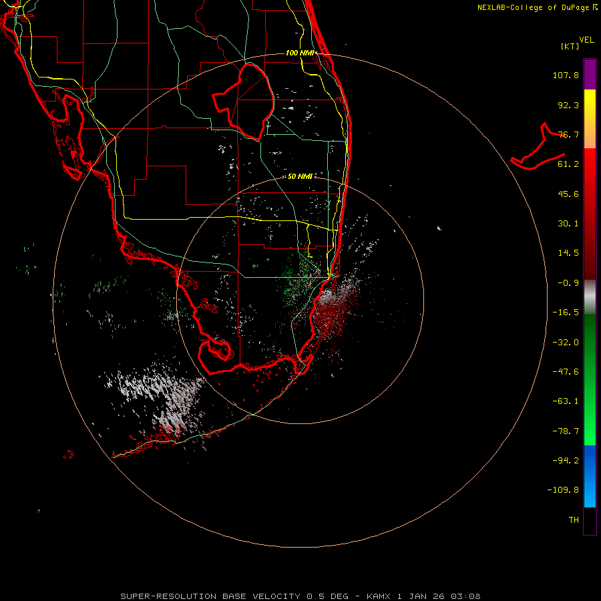Click the -16.5 velocity scale value
This screenshot has width=601, height=601.
[566, 313]
